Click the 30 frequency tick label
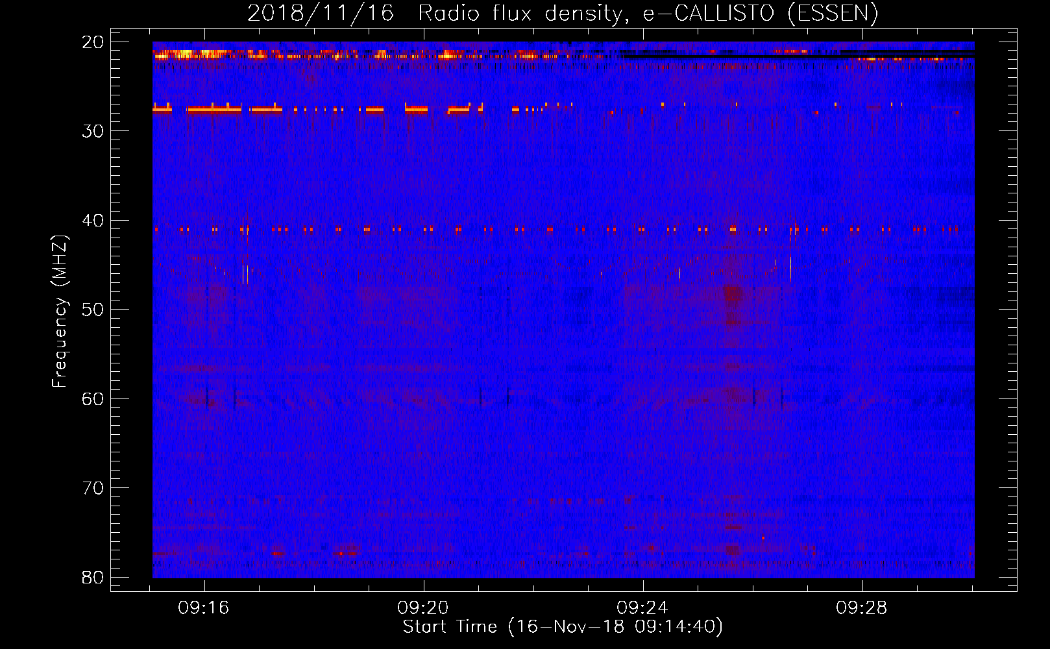 point(93,131)
